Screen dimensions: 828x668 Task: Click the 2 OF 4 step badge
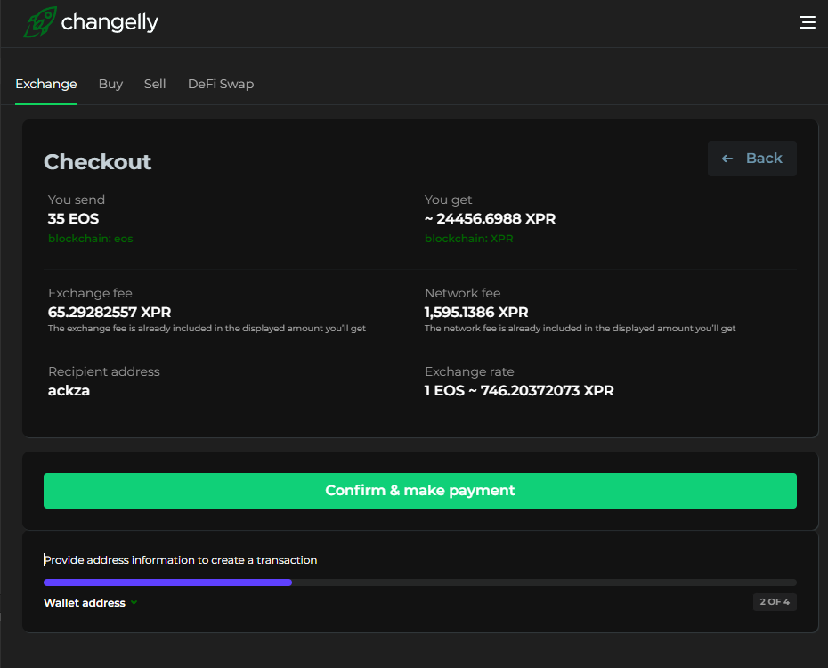point(775,601)
